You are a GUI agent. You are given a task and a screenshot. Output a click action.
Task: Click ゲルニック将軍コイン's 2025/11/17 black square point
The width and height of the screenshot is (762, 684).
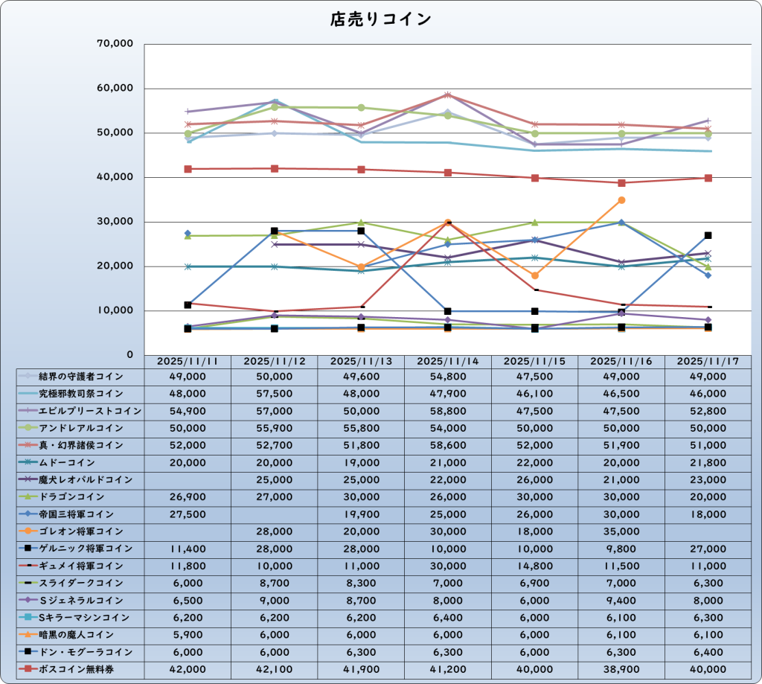(708, 236)
